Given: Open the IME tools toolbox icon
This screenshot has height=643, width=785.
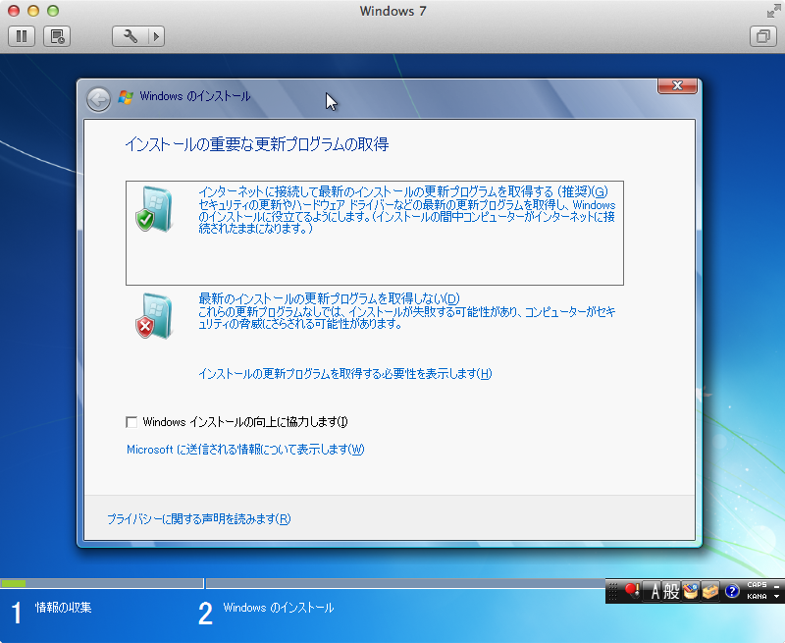Looking at the screenshot, I should coord(710,591).
